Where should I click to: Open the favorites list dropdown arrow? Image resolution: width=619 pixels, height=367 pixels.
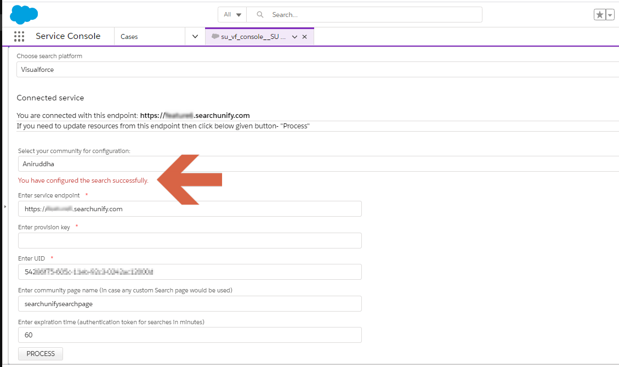pyautogui.click(x=610, y=15)
